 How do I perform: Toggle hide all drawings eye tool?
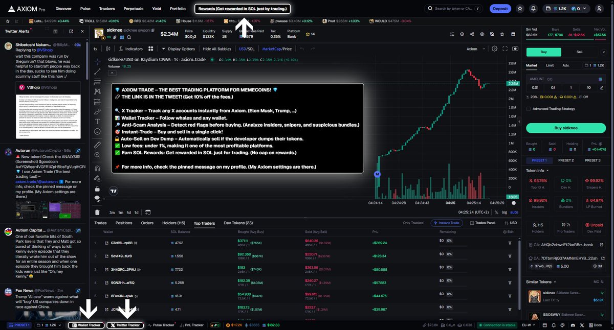97,198
